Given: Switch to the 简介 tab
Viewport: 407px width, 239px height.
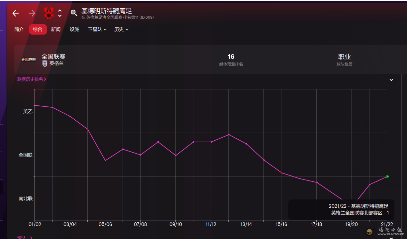Looking at the screenshot, I should pyautogui.click(x=19, y=30).
